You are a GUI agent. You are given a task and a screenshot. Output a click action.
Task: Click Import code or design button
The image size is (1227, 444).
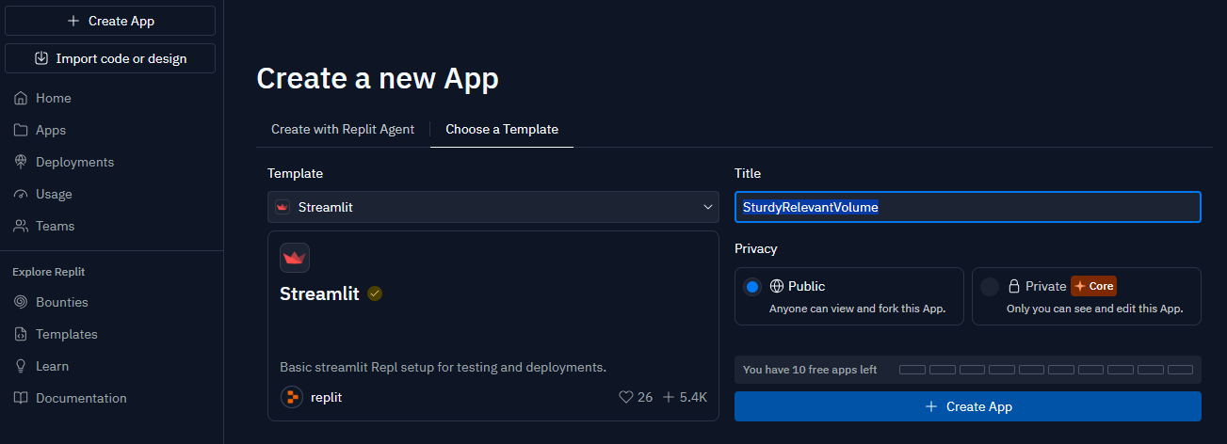[x=110, y=58]
